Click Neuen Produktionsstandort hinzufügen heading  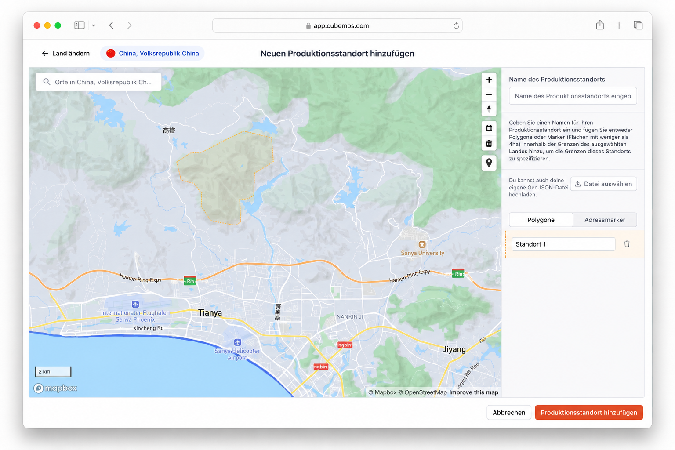tap(337, 53)
